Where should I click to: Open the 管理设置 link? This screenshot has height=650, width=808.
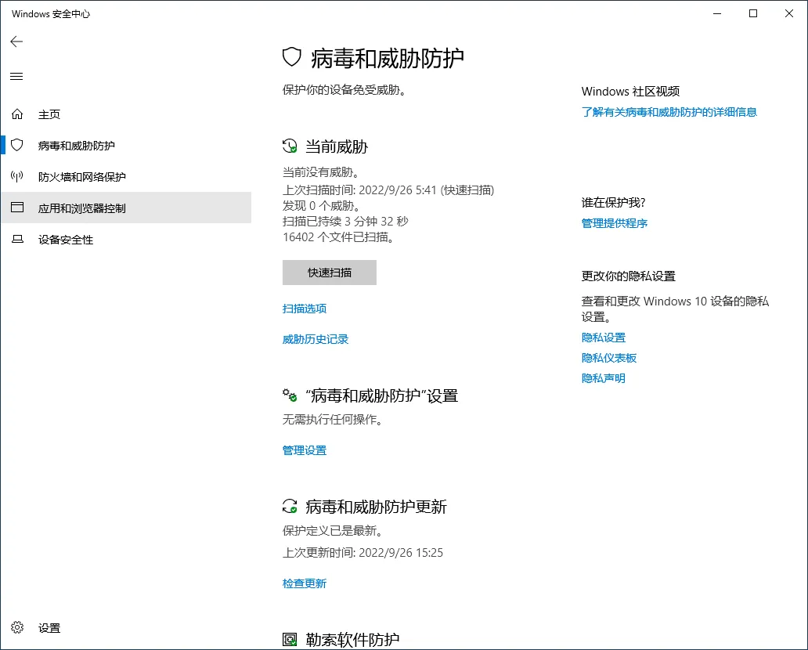pyautogui.click(x=305, y=450)
